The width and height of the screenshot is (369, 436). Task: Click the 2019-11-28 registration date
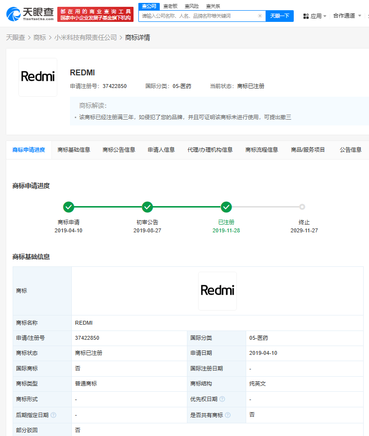point(226,230)
